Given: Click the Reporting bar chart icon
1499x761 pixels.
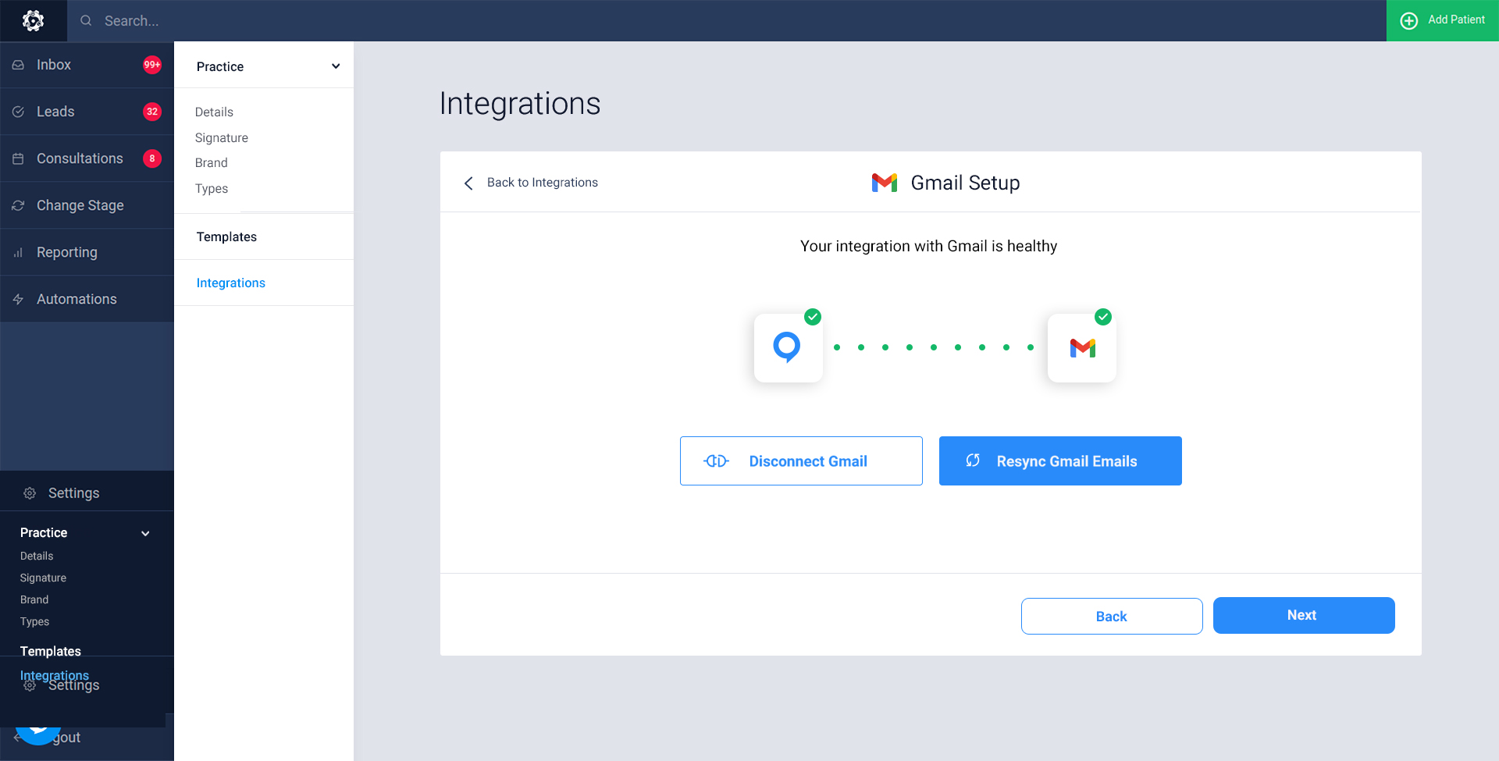Looking at the screenshot, I should pos(18,252).
